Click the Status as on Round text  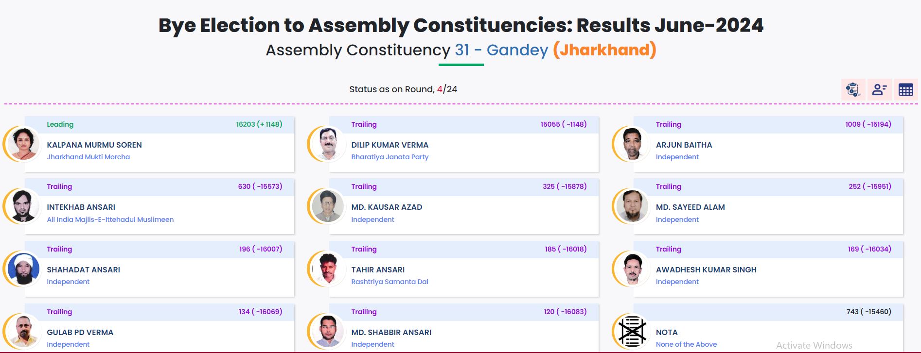coord(391,89)
